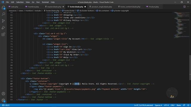This screenshot has height=107, width=191.
Task: Open the View menu
Action: click(x=28, y=2)
